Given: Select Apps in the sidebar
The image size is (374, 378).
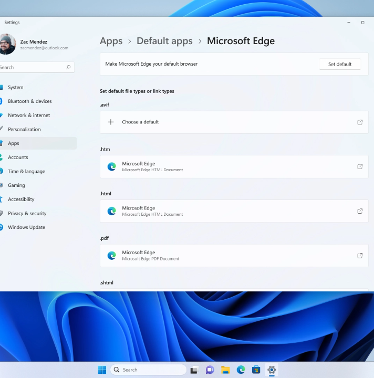Looking at the screenshot, I should 37,143.
